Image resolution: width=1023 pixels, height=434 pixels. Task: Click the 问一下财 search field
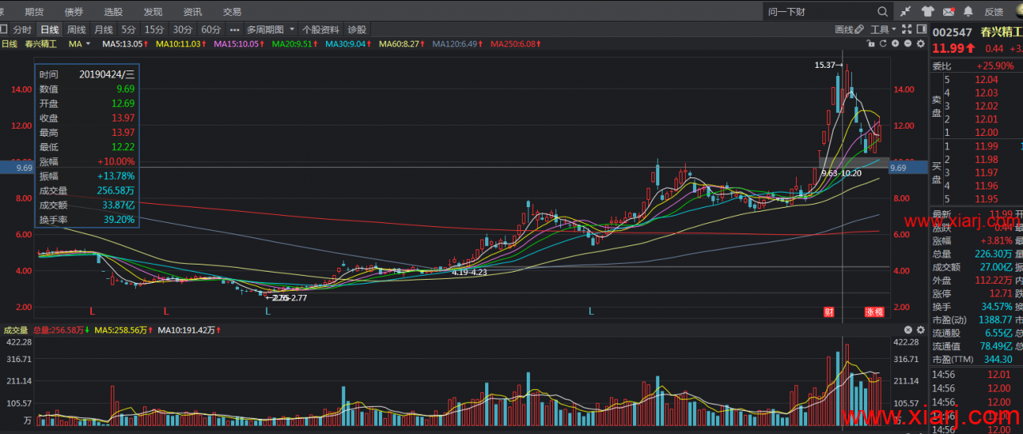click(820, 12)
